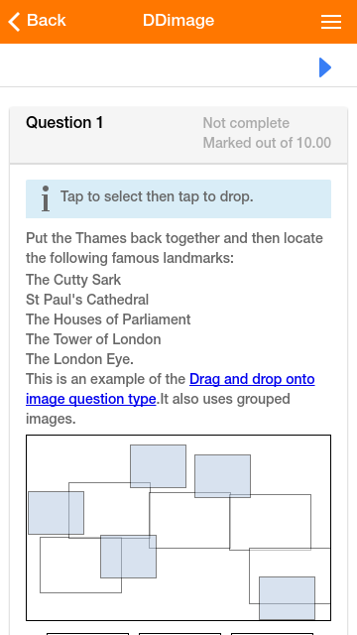Open the hamburger menu in the header
The height and width of the screenshot is (635, 357).
(331, 22)
